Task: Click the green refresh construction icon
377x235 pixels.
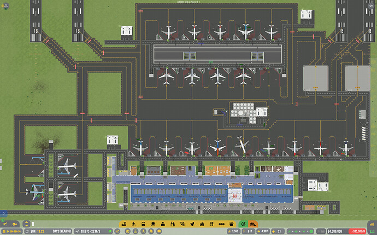Action: [x=243, y=224]
